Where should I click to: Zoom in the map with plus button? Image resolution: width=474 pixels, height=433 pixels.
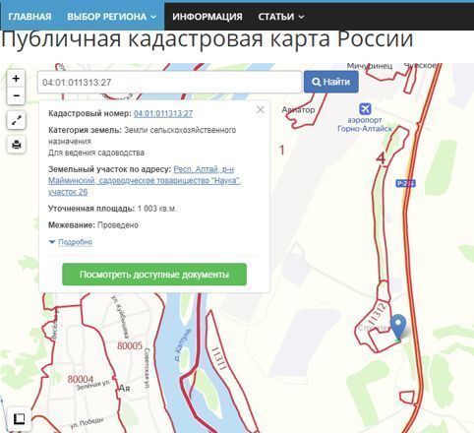[x=16, y=79]
